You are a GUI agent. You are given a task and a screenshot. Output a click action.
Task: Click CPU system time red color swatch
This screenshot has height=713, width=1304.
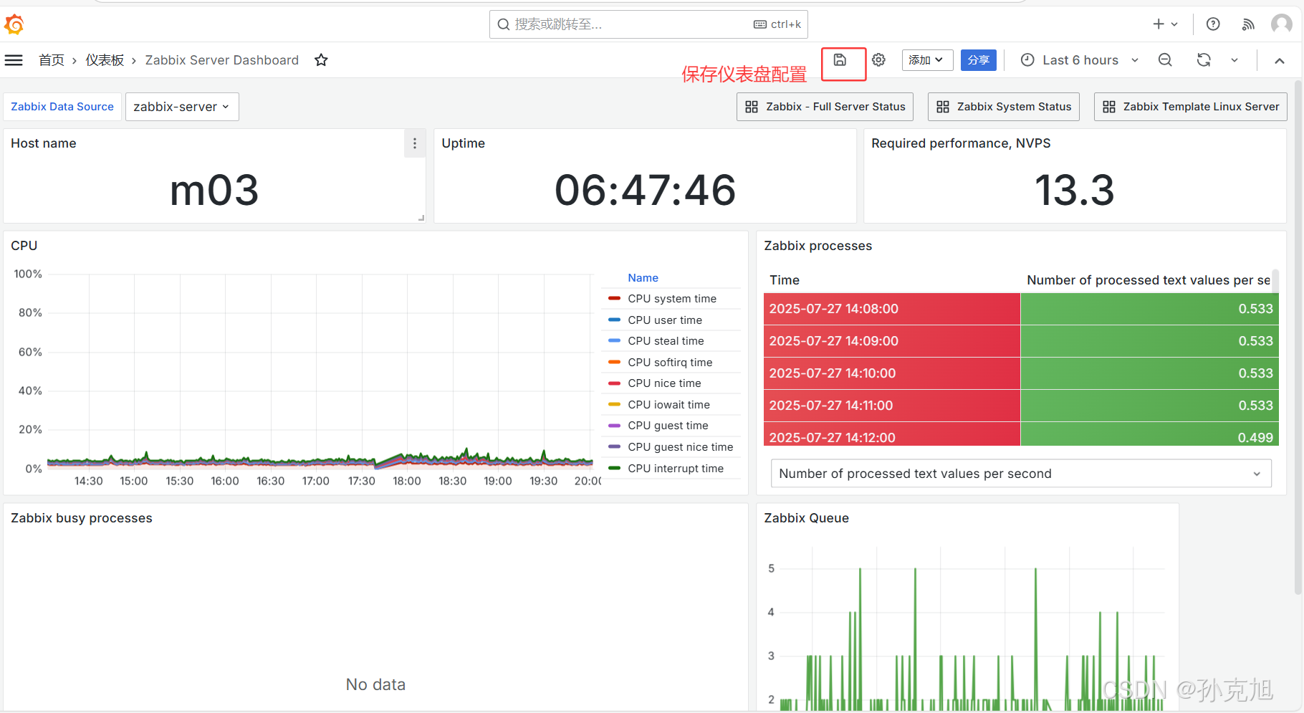click(x=614, y=298)
